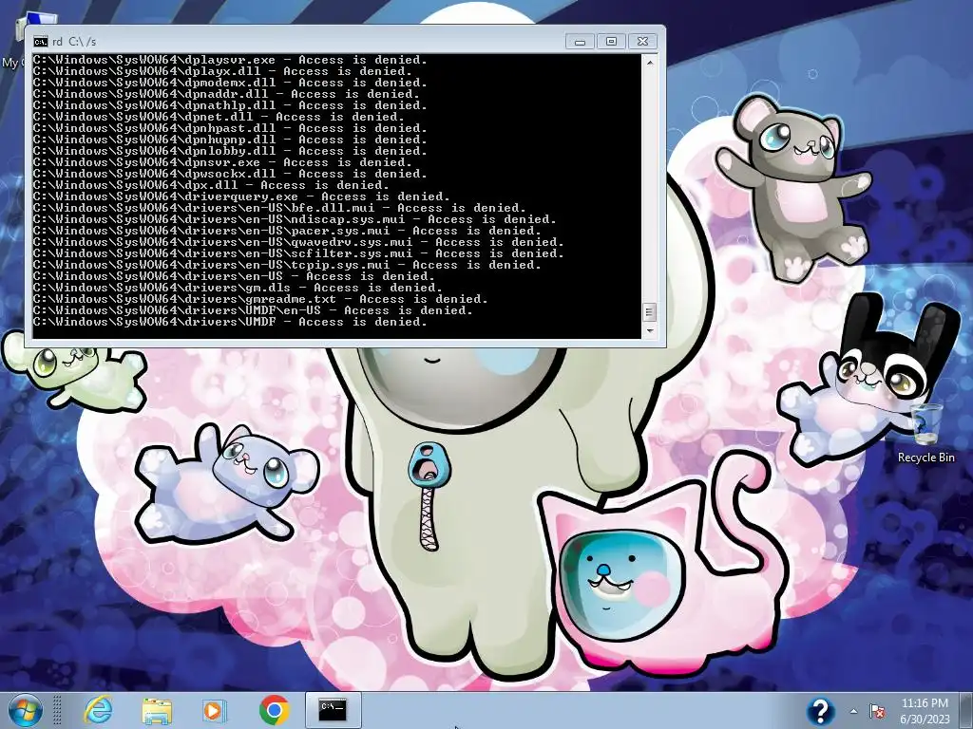The width and height of the screenshot is (973, 729).
Task: Click the qwavedrv.sys.mui access denied line
Action: click(x=299, y=242)
